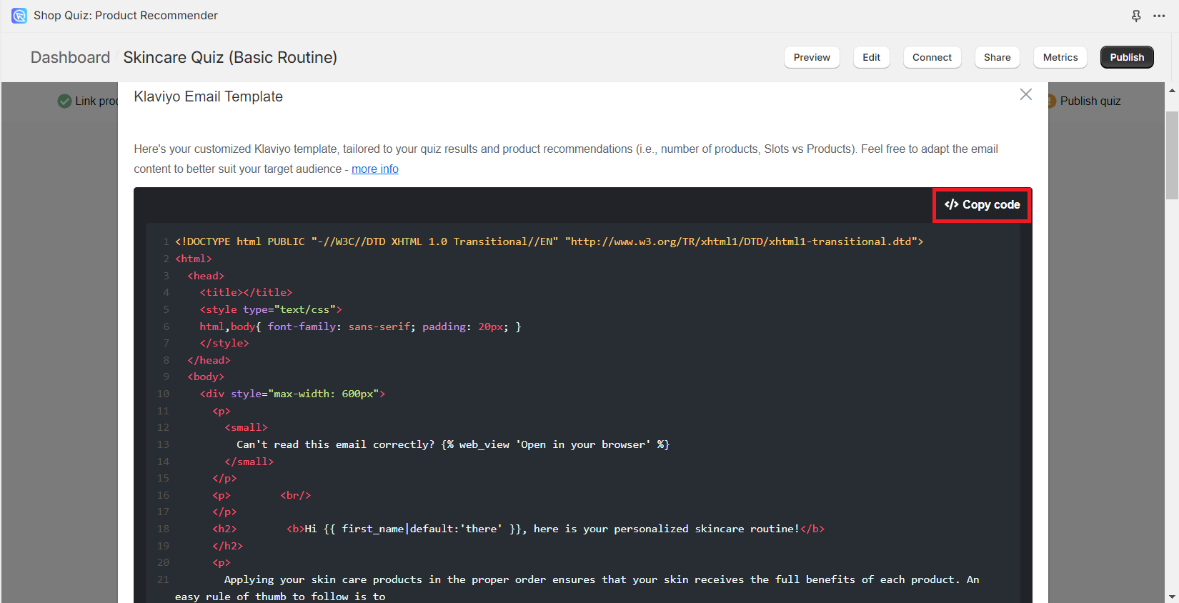
Task: Click the opening '<small>' tag line
Action: click(247, 427)
